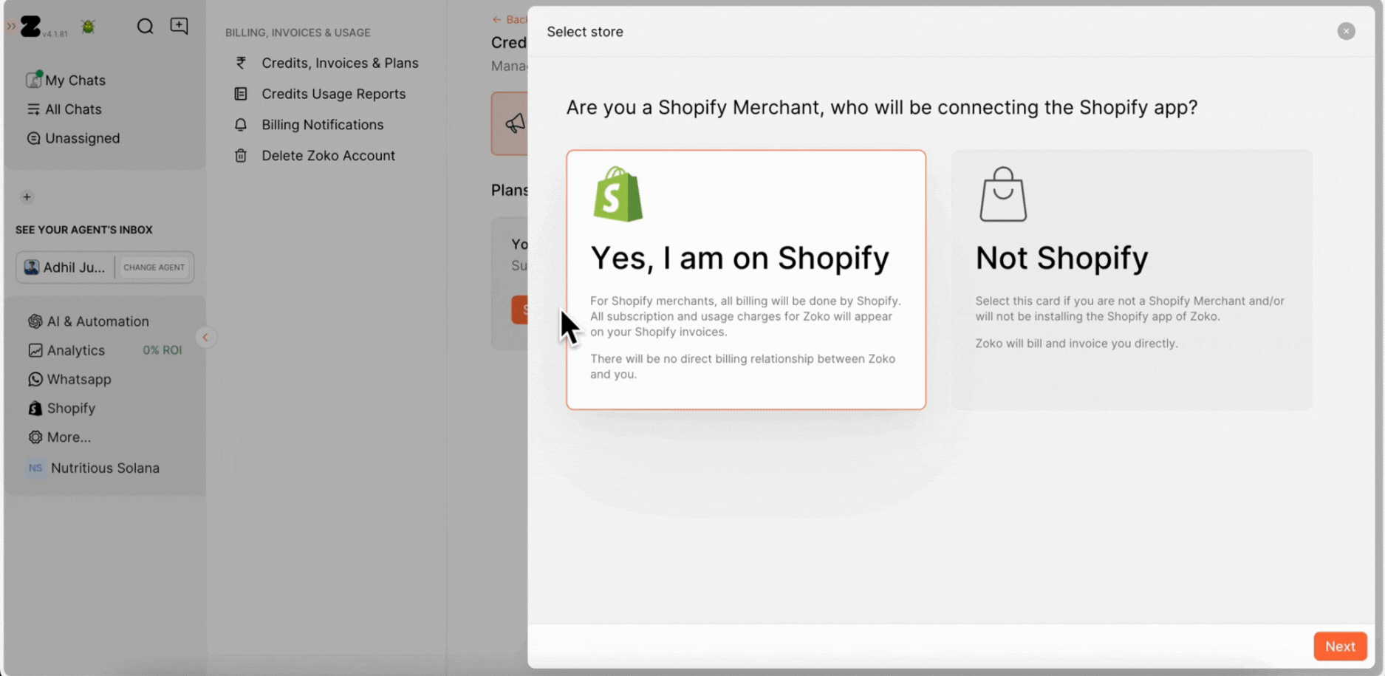Click the 'BILLING, INVOICES & USAGE' header

click(298, 33)
